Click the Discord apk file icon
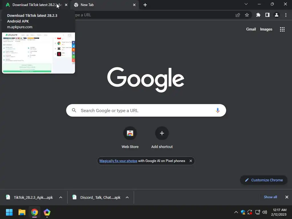The height and width of the screenshot is (219, 292). (74, 197)
